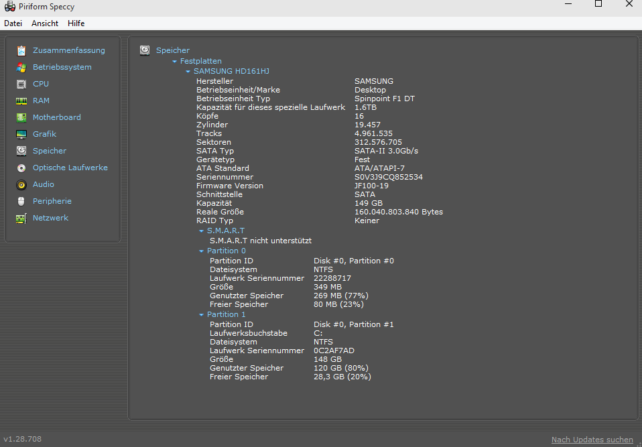Click the Netzwerk card icon
This screenshot has width=642, height=447.
pos(21,218)
